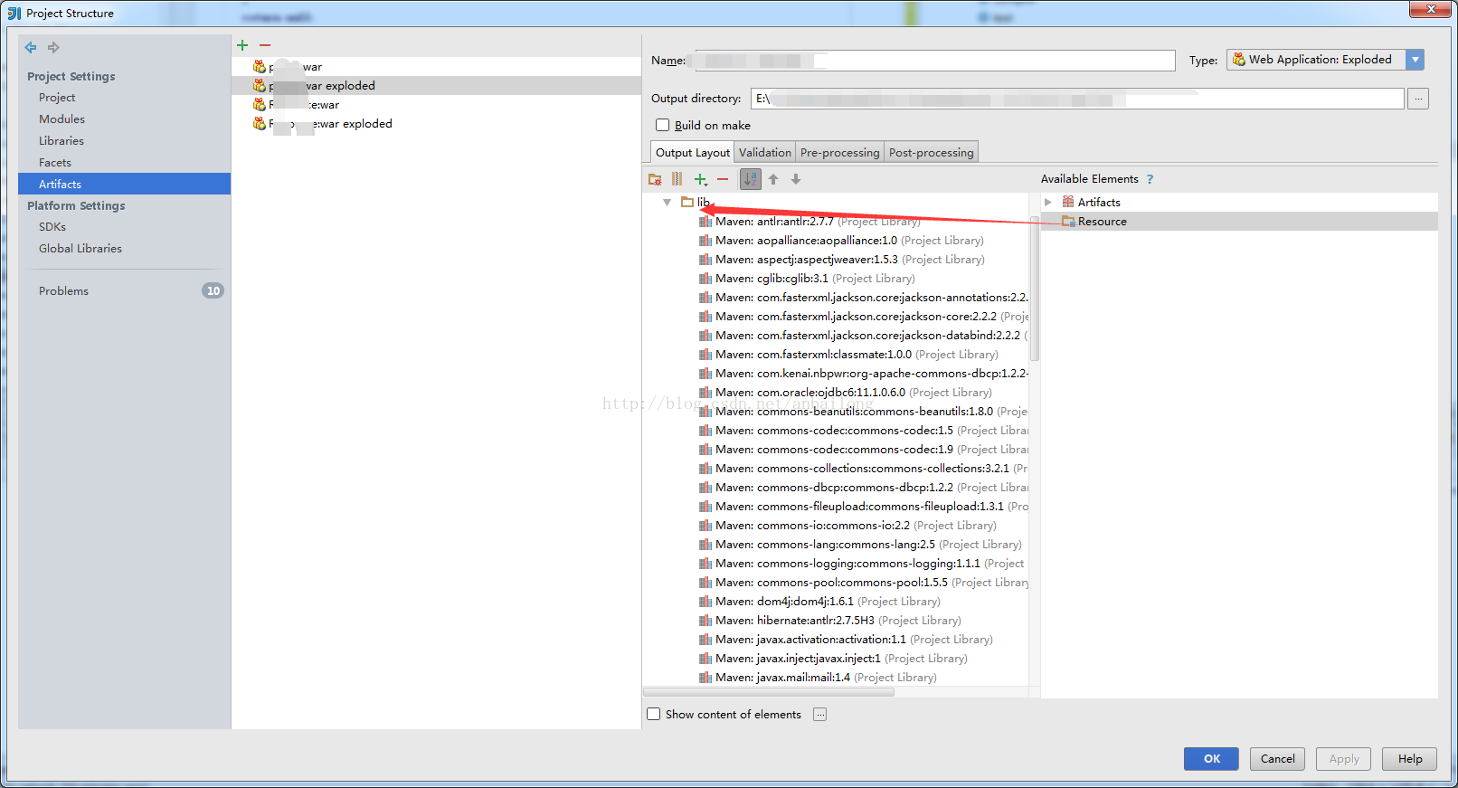Click green Add Copy Of plus in layout toolbar

700,179
